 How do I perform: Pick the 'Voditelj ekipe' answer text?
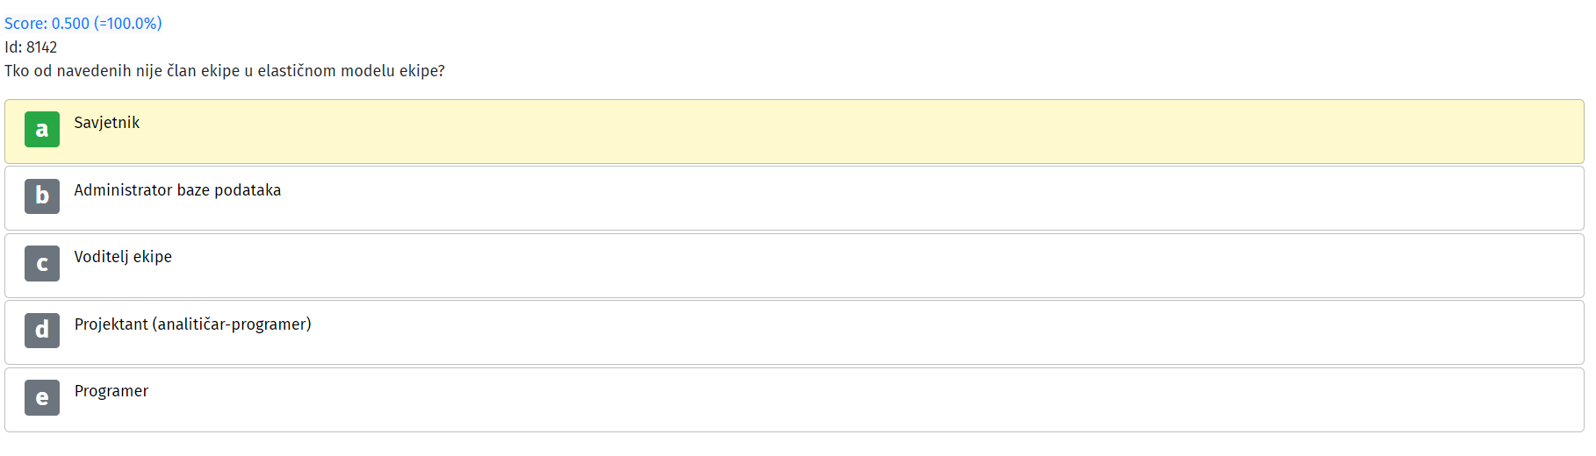point(123,257)
